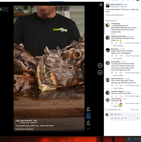
Task: Add a sticker to the comment
Action: pos(125,118)
